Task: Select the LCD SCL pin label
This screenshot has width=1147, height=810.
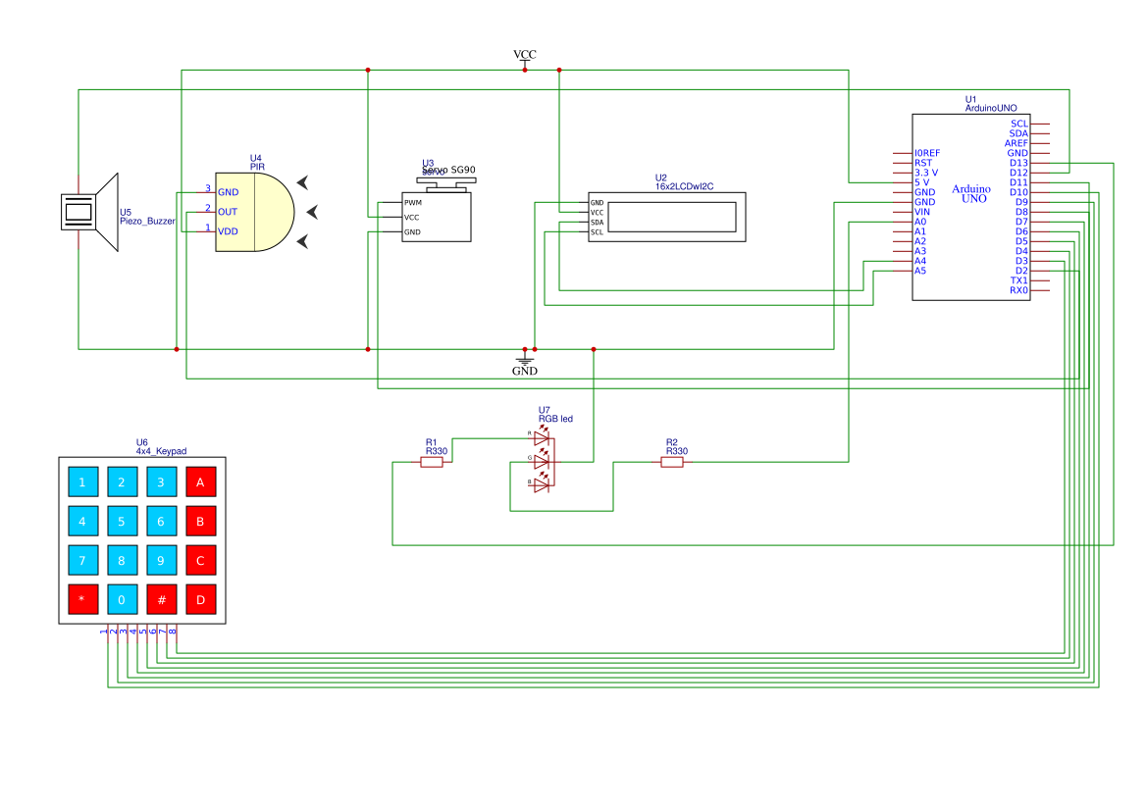Action: 597,232
